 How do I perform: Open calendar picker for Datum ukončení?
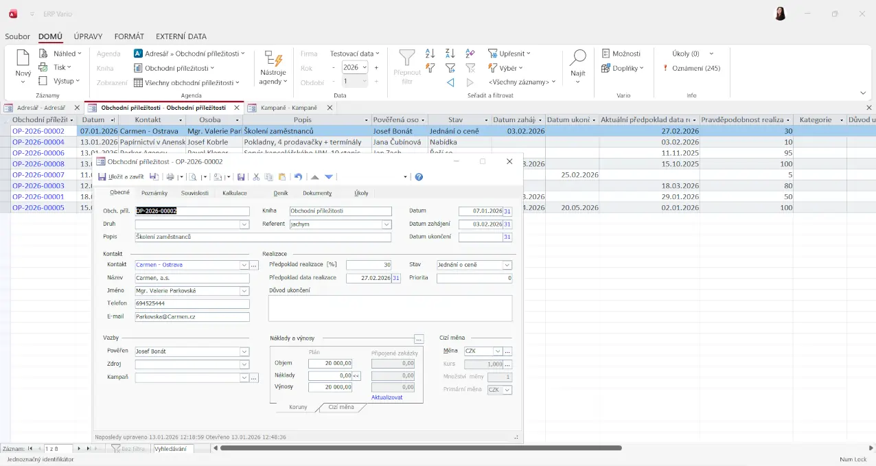point(507,237)
